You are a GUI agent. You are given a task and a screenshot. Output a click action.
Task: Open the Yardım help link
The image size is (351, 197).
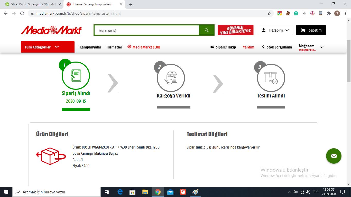(248, 47)
